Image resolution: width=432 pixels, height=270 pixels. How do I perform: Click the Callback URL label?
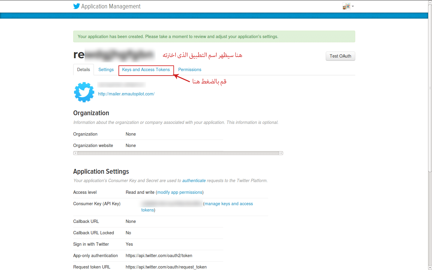[x=86, y=221]
